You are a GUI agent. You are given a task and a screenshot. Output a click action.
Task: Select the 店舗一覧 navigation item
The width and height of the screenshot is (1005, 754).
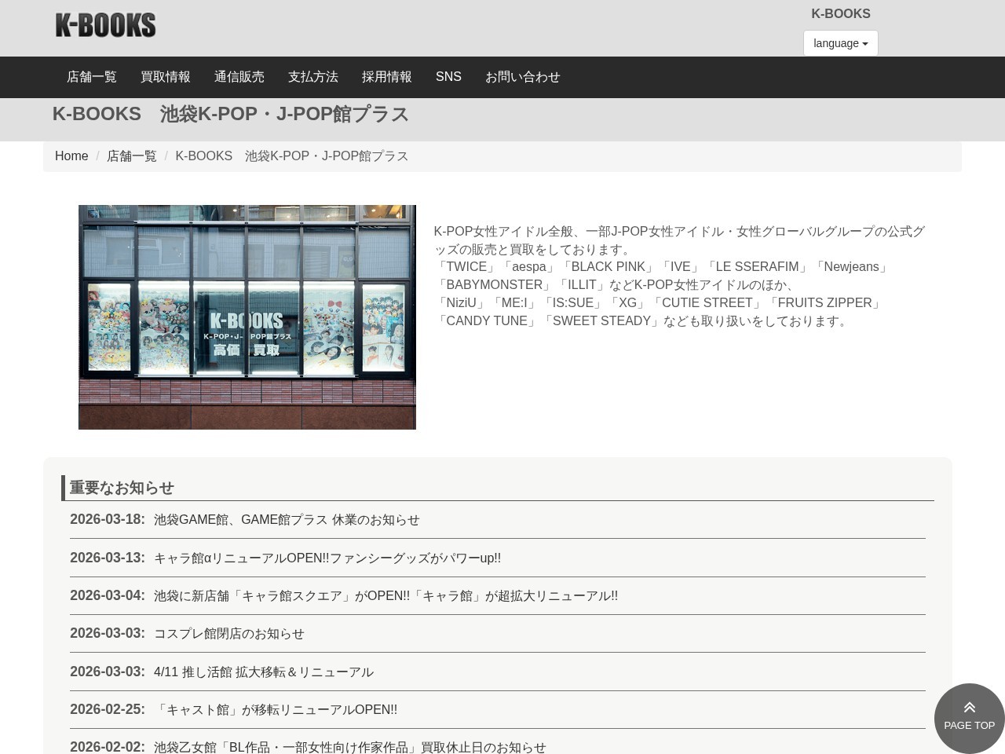[x=91, y=76]
